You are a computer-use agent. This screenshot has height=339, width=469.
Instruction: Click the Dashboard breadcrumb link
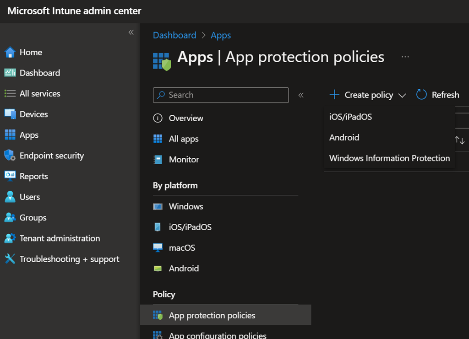click(x=174, y=35)
